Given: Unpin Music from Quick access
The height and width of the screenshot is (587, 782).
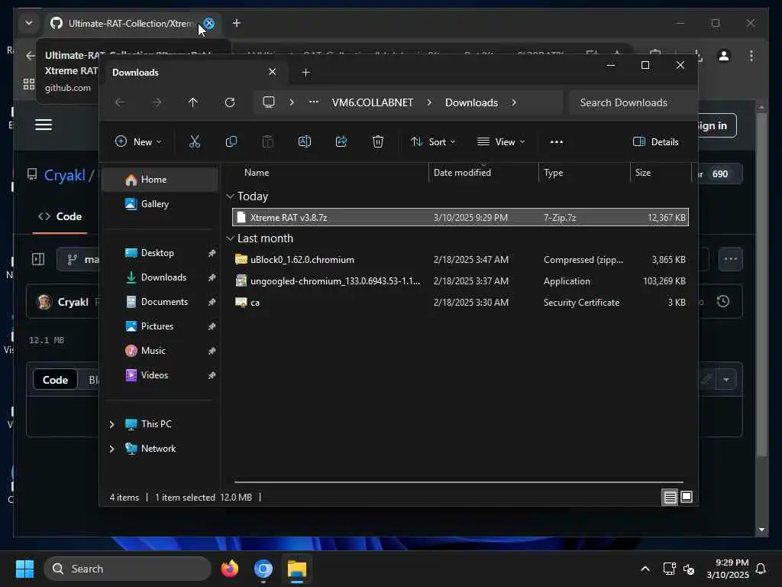Looking at the screenshot, I should 212,351.
